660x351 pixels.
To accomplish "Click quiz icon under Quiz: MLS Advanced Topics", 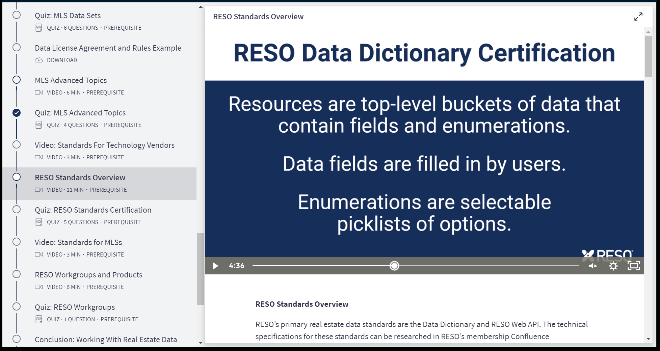I will click(x=39, y=125).
